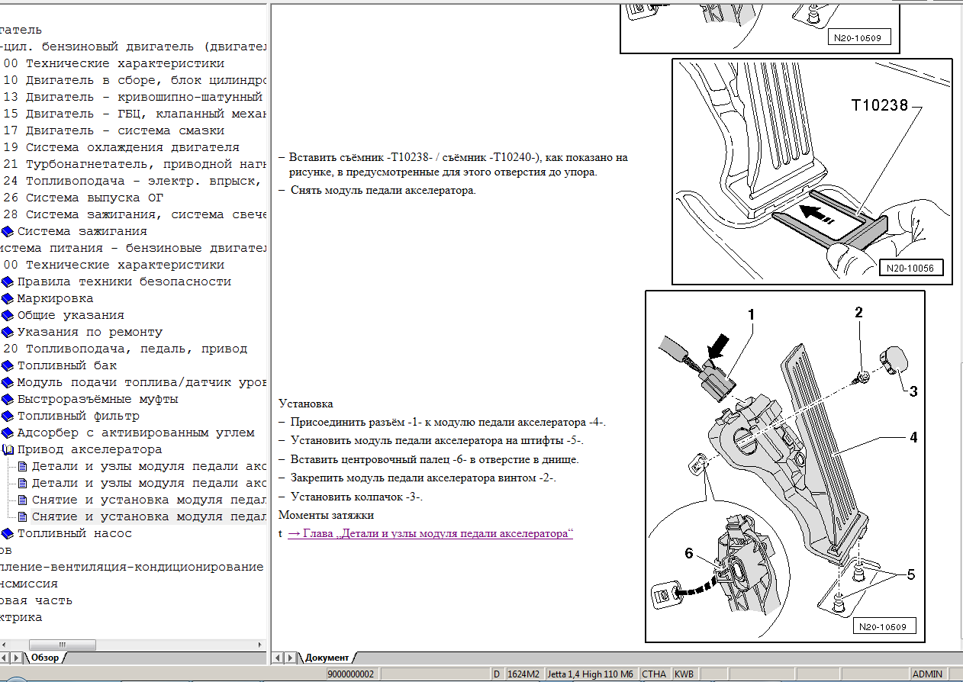This screenshot has width=963, height=682.
Task: Click the left panel horizontal scrollbar thumb
Action: click(62, 645)
